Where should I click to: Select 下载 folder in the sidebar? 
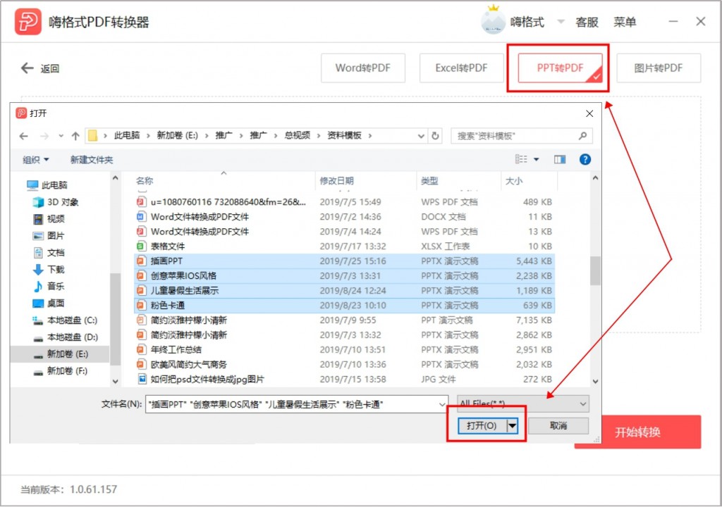(x=49, y=269)
